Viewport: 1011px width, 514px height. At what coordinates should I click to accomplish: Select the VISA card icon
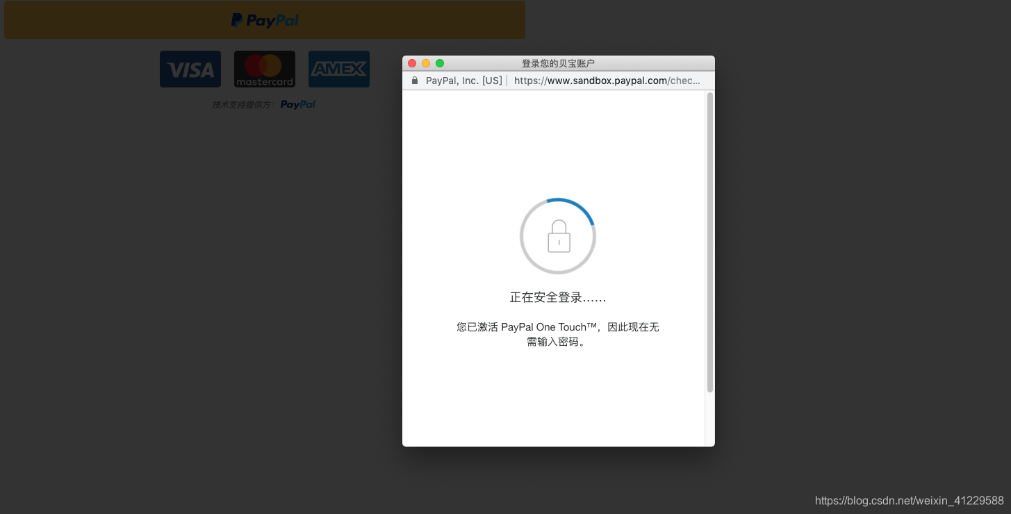tap(190, 69)
